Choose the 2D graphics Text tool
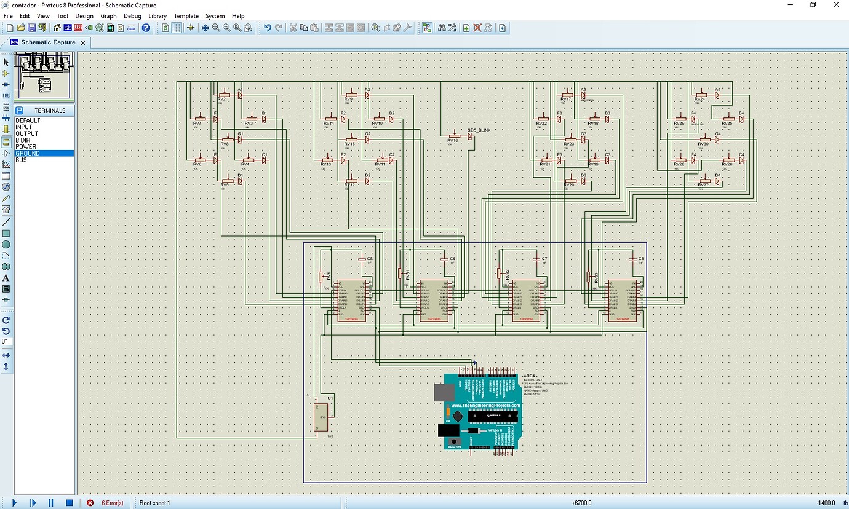849x509 pixels. click(6, 278)
